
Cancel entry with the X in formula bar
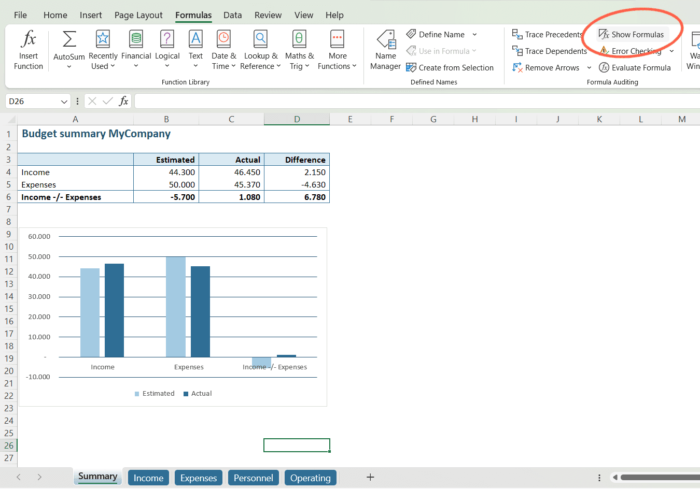pos(92,101)
